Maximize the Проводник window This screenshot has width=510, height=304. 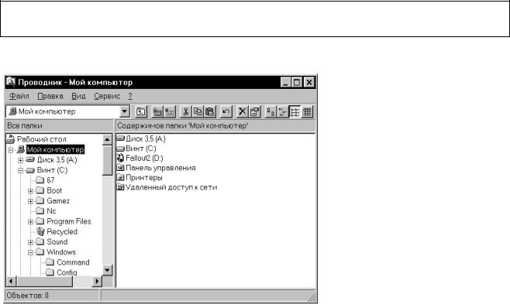click(x=297, y=83)
